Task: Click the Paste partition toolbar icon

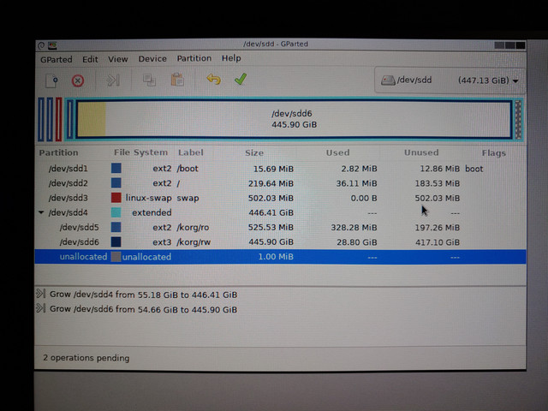Action: pyautogui.click(x=177, y=80)
